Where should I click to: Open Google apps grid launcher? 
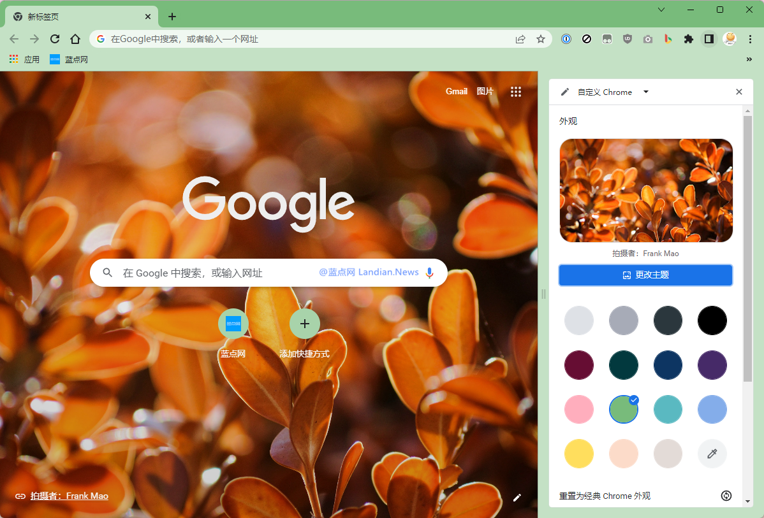pyautogui.click(x=516, y=92)
